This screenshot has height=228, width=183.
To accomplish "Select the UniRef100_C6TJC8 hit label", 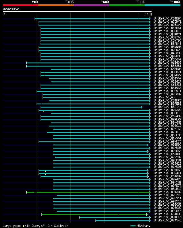I will (x=168, y=85).
